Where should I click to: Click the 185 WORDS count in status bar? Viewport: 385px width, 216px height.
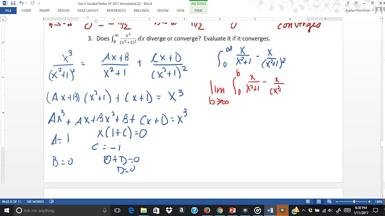35,202
